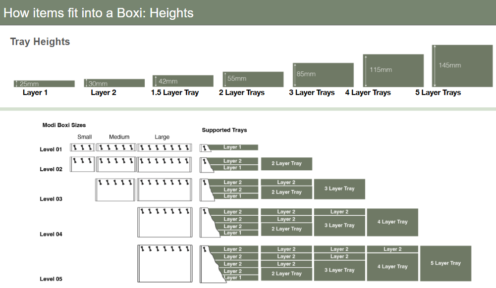Click the '2 Layer Tray' block in Level 04 row
This screenshot has width=496, height=288.
click(286, 229)
